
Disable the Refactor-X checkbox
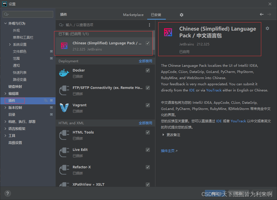[148, 167]
